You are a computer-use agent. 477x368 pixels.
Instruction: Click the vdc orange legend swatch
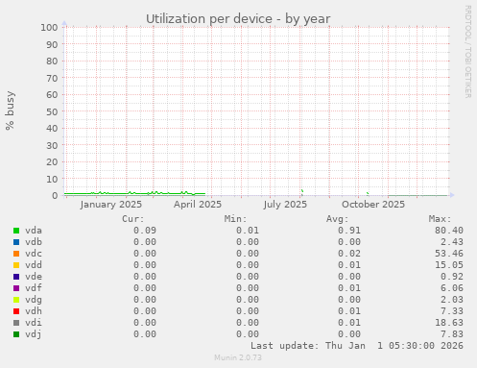(x=16, y=254)
